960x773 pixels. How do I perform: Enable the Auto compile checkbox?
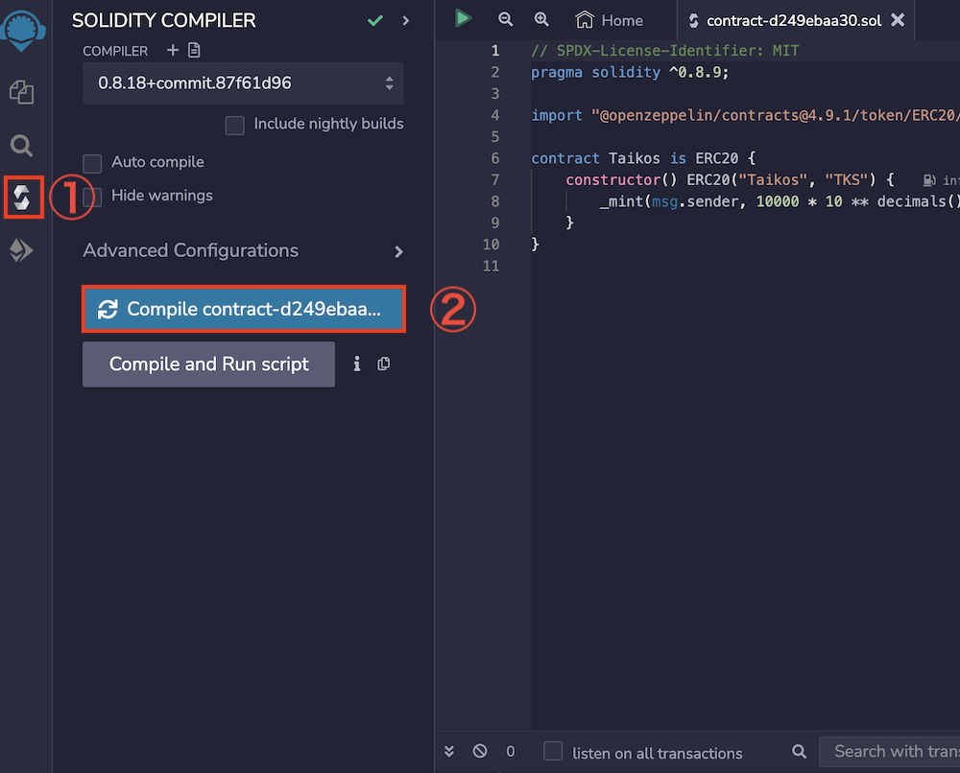click(92, 163)
